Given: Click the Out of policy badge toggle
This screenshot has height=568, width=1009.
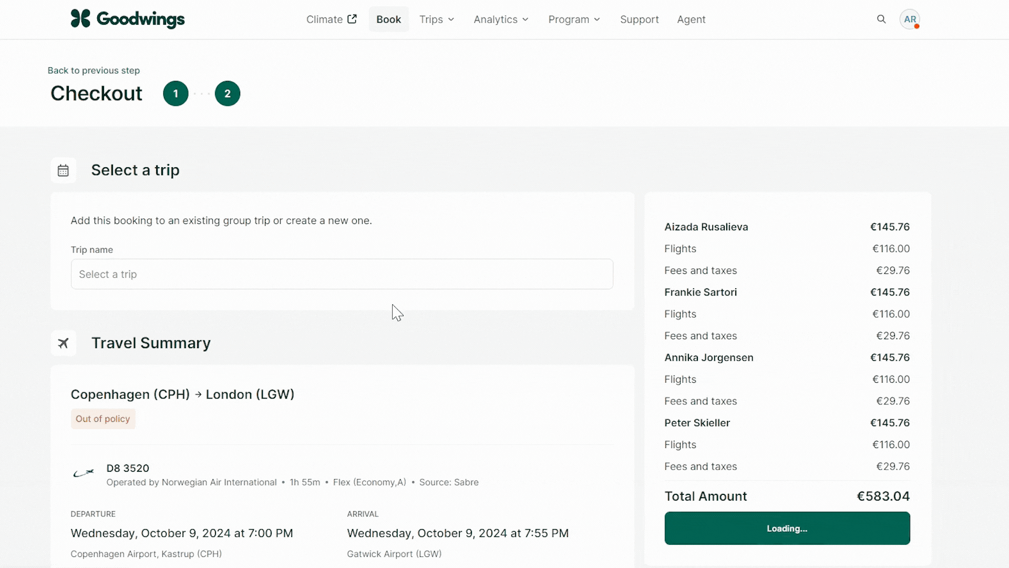Looking at the screenshot, I should click(x=102, y=418).
